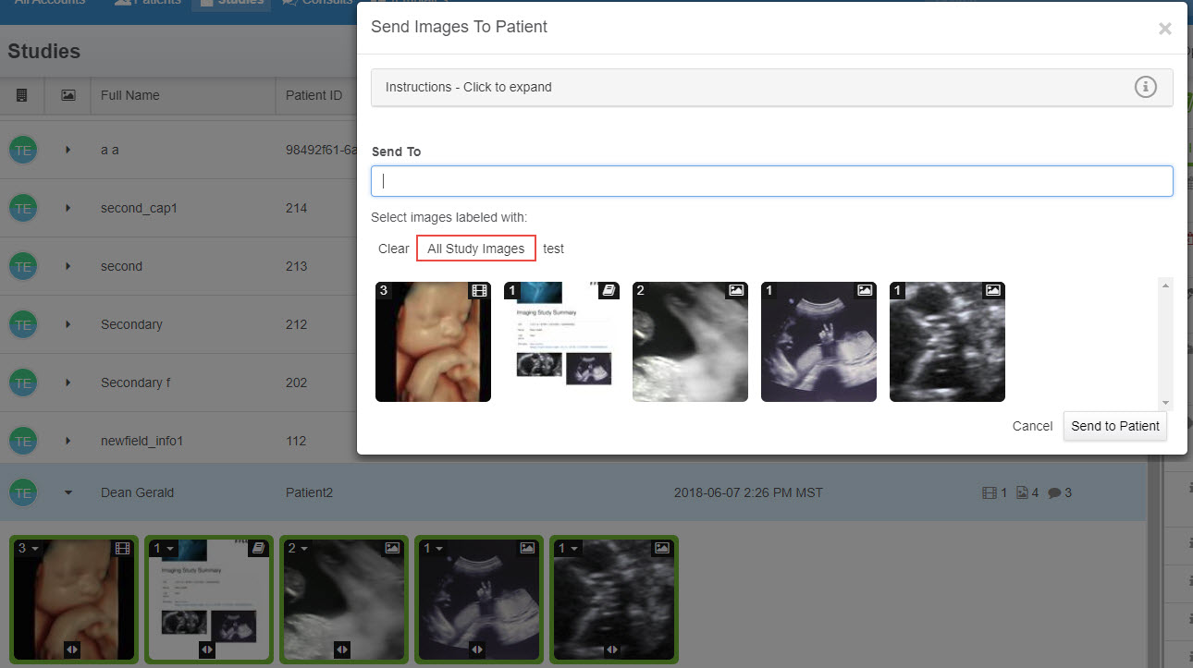
Task: Select the 'test' label filter
Action: pos(554,249)
